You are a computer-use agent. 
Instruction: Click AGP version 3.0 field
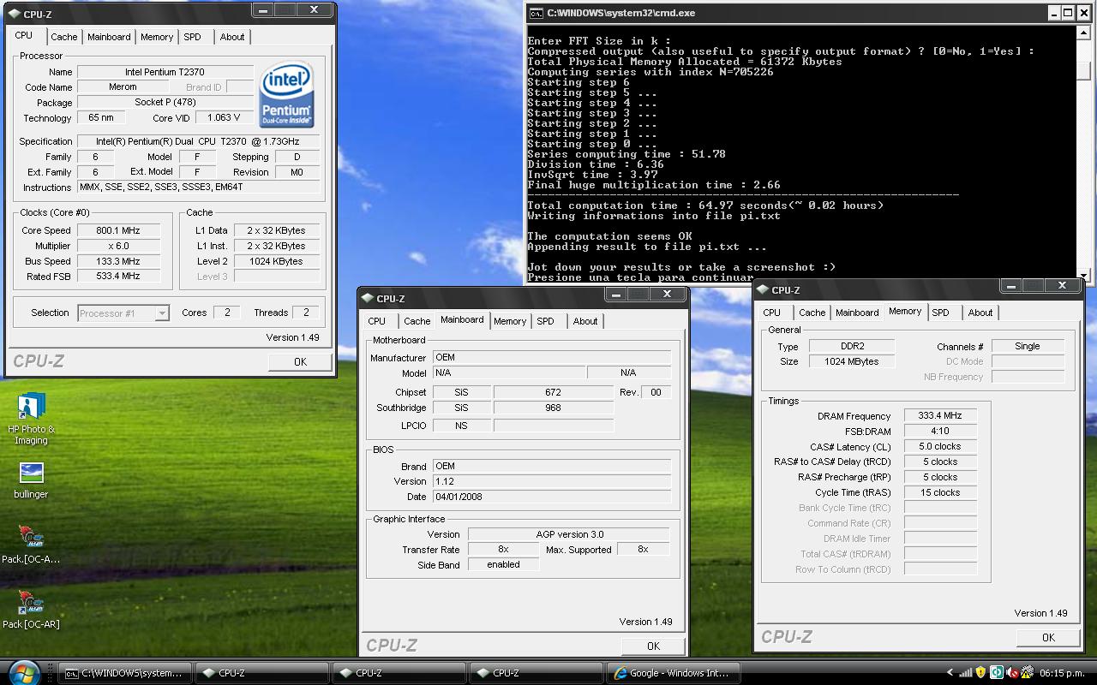569,534
